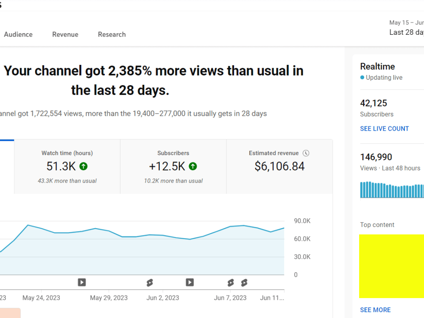Viewport: 424px width, 318px height.
Task: Click the $6,106.84 revenue value
Action: [x=279, y=166]
